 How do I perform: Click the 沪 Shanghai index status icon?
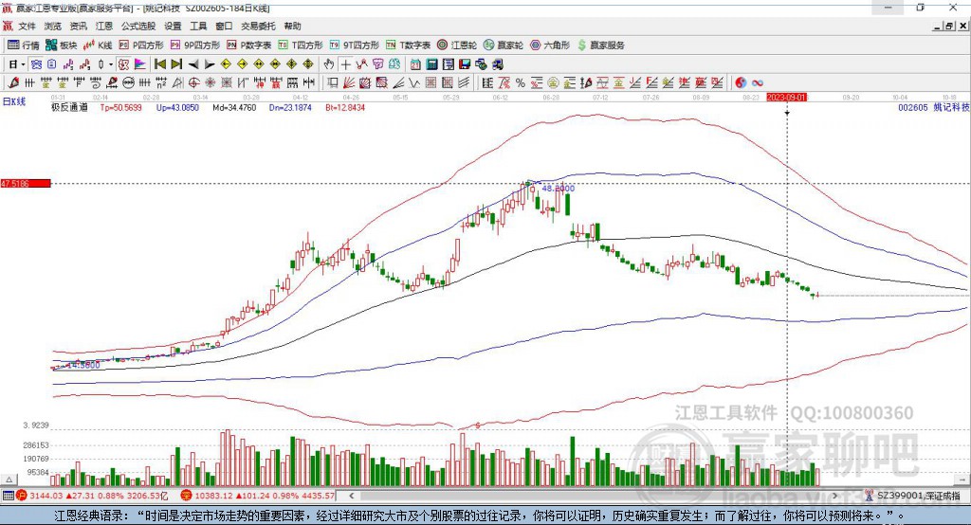[22, 496]
